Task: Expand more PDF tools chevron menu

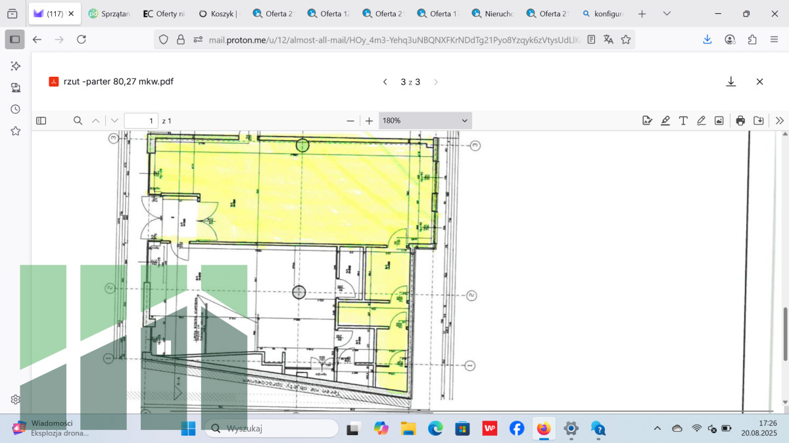Action: [x=779, y=121]
